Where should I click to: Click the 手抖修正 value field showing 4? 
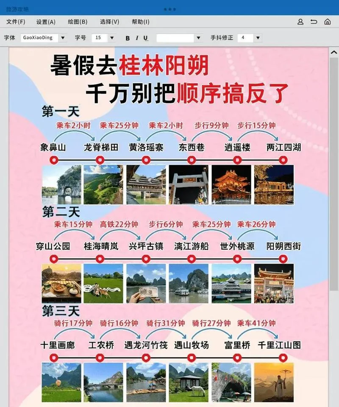tap(245, 38)
